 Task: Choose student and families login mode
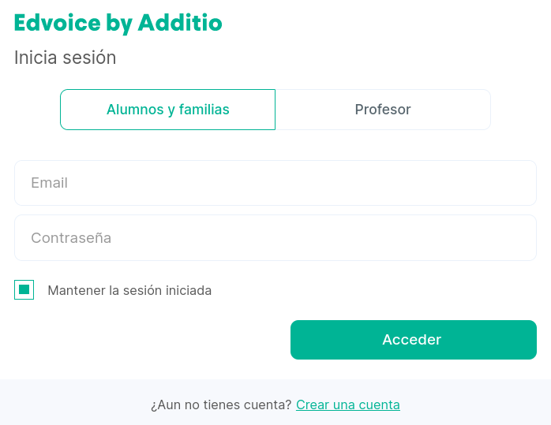(167, 110)
